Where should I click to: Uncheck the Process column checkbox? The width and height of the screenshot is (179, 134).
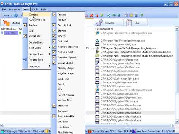[54, 15]
